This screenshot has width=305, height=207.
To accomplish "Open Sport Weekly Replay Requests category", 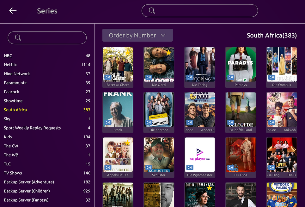I will click(47, 128).
